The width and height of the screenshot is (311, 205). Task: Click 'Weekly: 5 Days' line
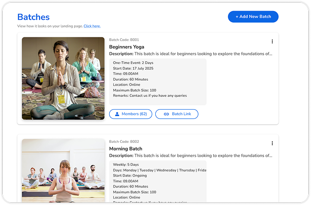126,164
